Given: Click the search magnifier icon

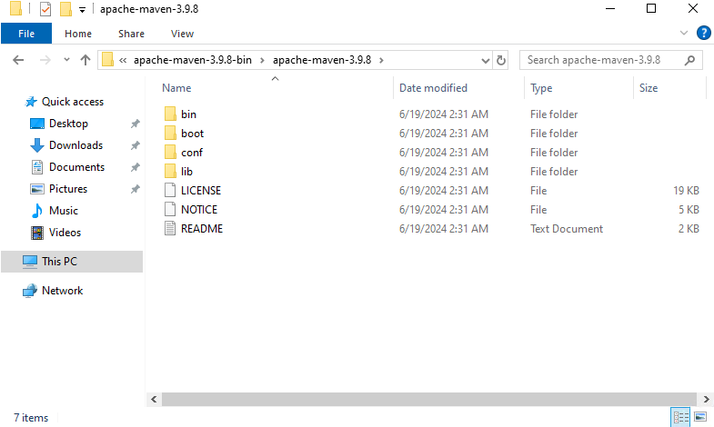Looking at the screenshot, I should click(x=689, y=60).
